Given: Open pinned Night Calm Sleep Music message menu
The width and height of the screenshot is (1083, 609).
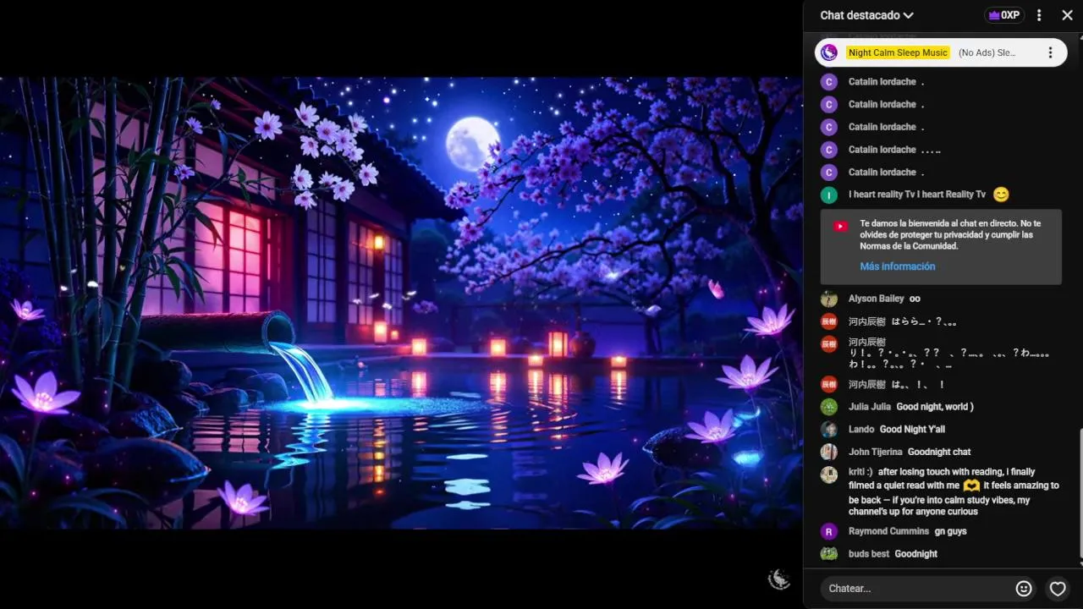Looking at the screenshot, I should pos(1050,52).
